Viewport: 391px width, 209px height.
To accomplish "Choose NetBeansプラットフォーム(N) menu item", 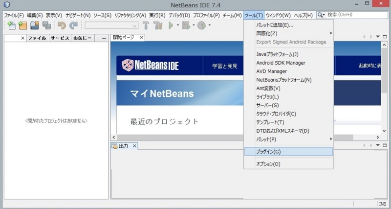I will pos(288,80).
